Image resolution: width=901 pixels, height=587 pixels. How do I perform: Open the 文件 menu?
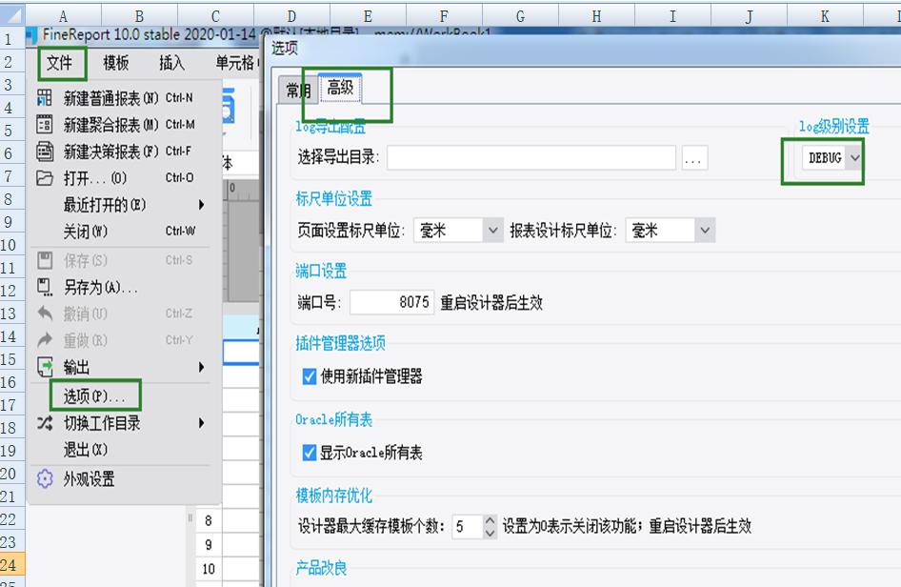coord(60,63)
